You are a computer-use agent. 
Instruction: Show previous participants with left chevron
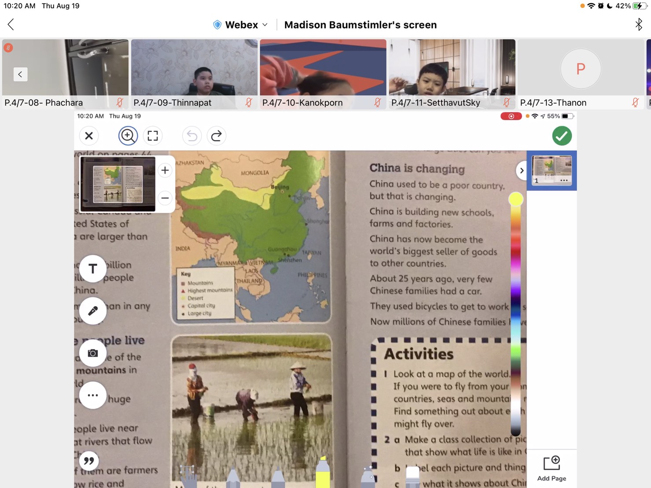pos(20,74)
